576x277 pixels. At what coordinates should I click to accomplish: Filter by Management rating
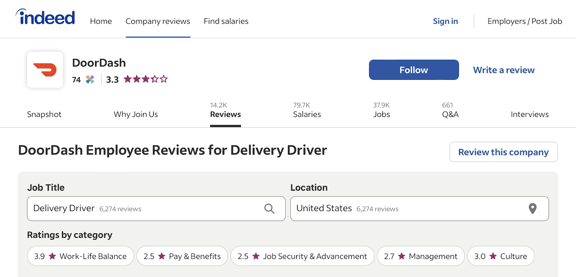(x=421, y=256)
